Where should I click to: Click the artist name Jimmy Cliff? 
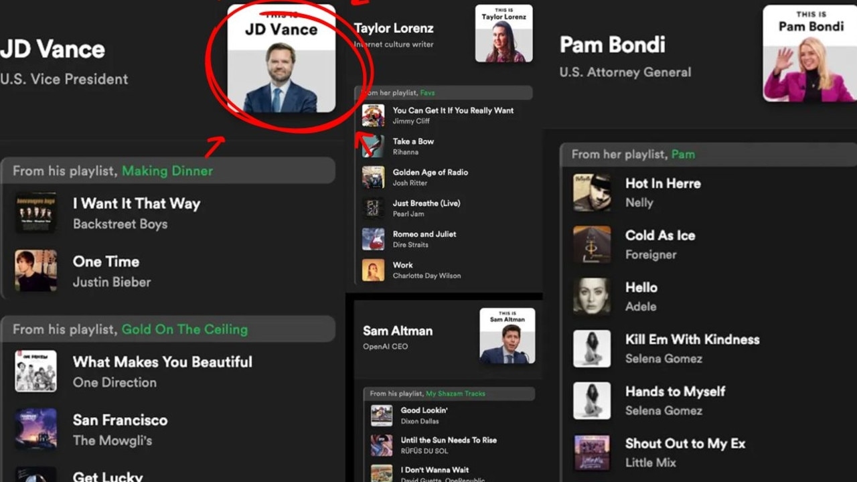click(411, 121)
